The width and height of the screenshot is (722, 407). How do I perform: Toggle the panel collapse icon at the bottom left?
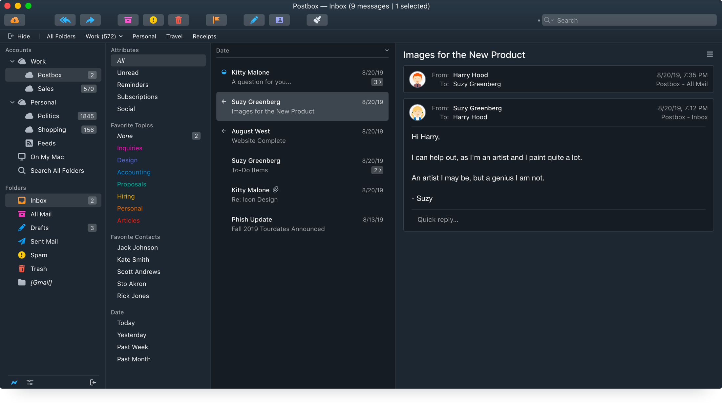click(x=93, y=382)
